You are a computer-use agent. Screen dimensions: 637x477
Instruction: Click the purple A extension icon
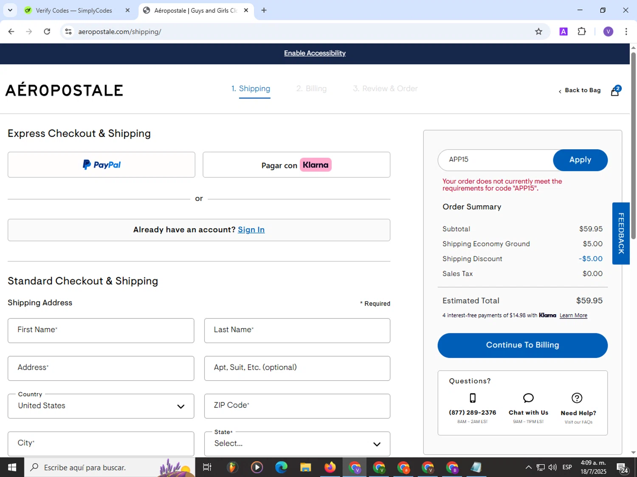point(564,31)
